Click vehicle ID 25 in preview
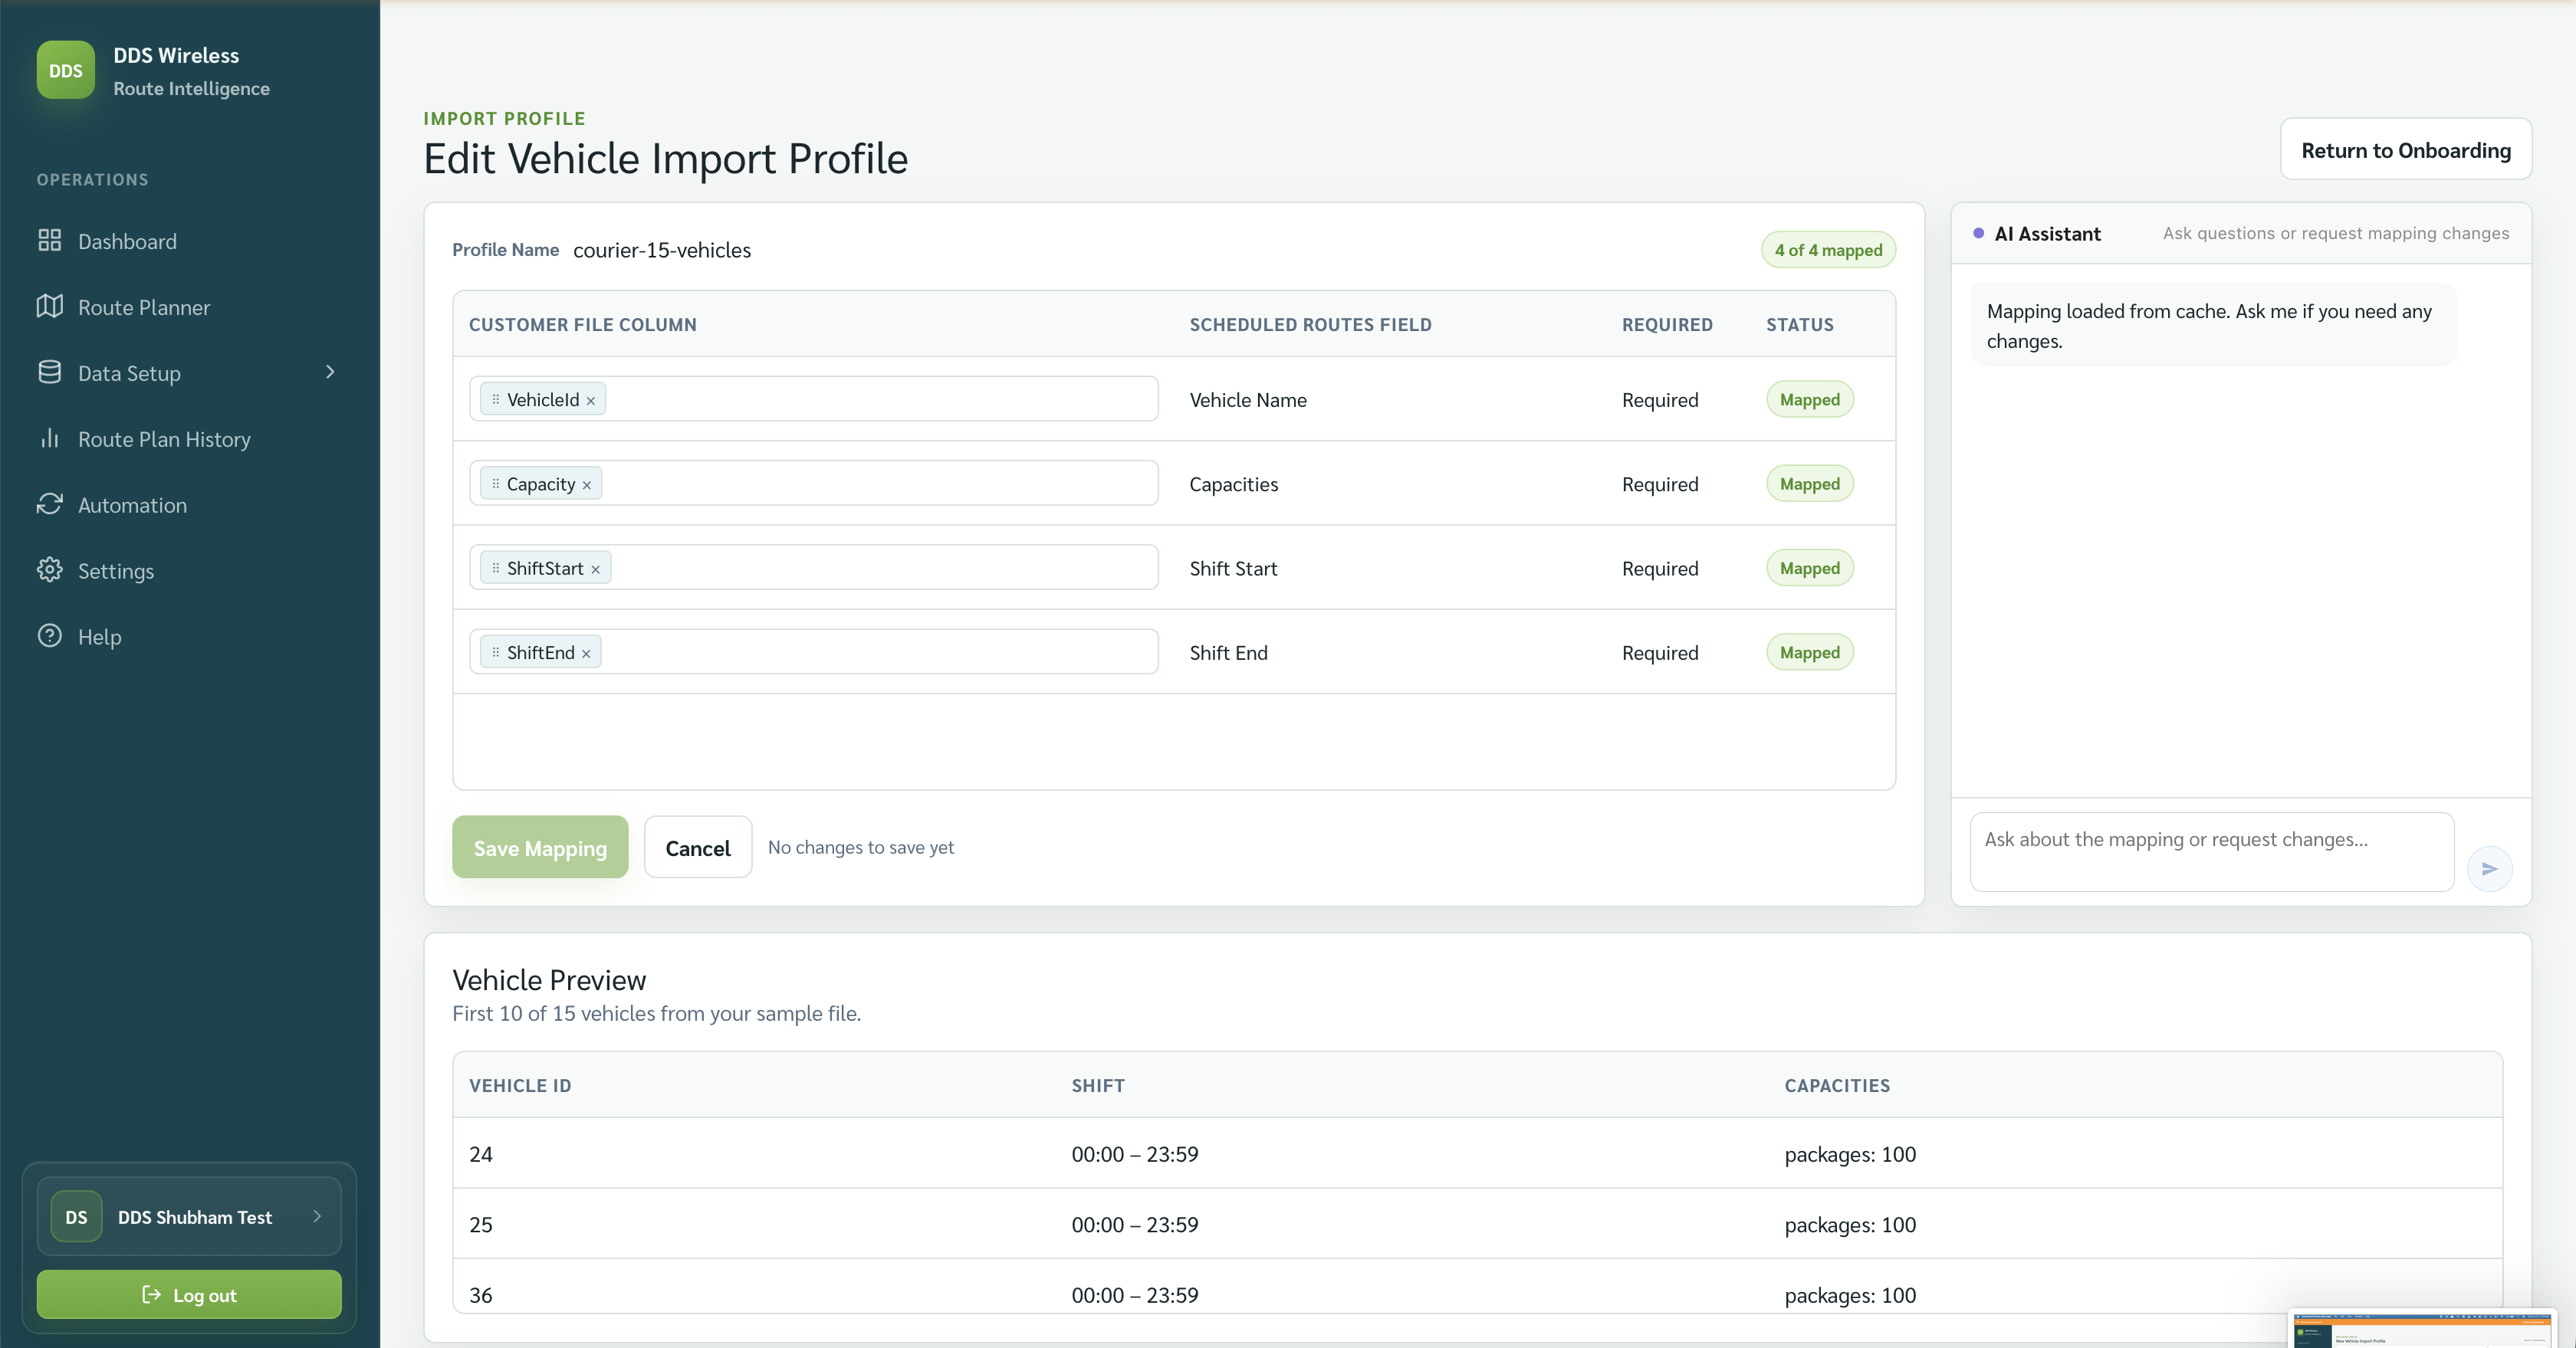The image size is (2576, 1348). (x=481, y=1224)
